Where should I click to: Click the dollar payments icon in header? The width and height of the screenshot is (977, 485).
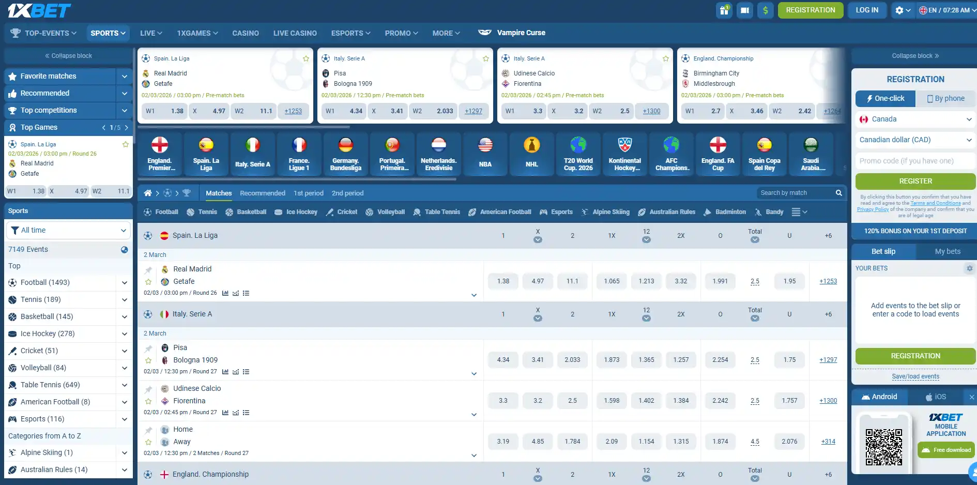pos(765,10)
